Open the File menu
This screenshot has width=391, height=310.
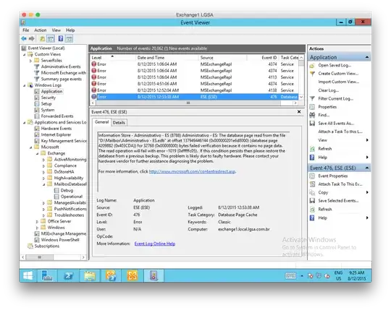pyautogui.click(x=26, y=30)
